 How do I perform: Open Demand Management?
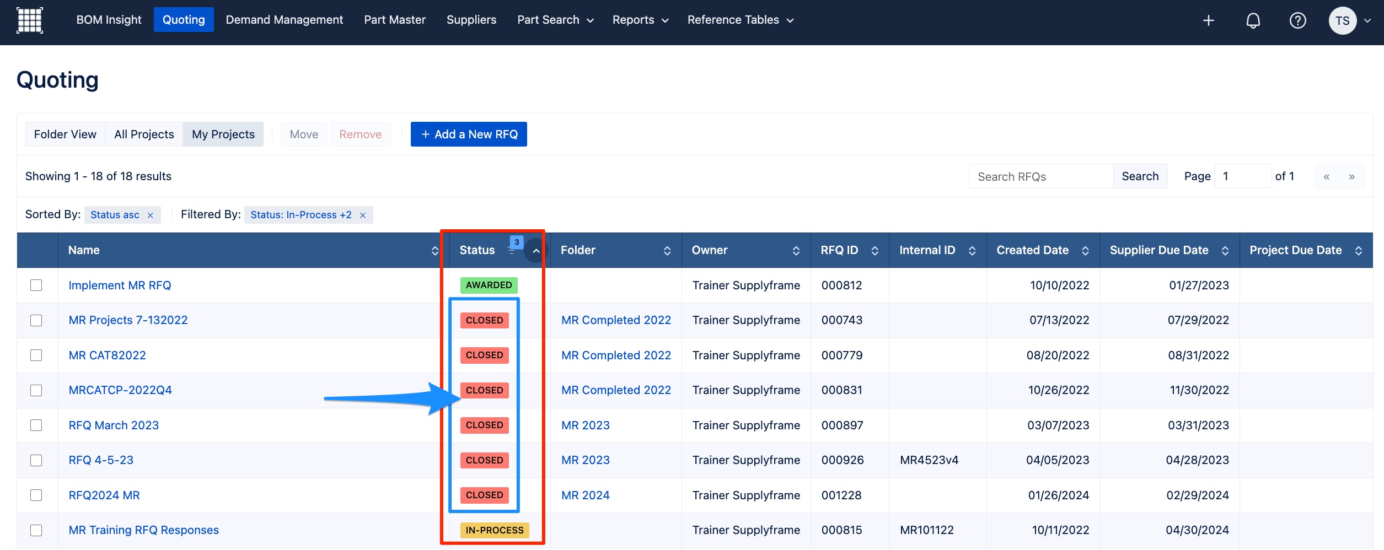click(x=284, y=20)
